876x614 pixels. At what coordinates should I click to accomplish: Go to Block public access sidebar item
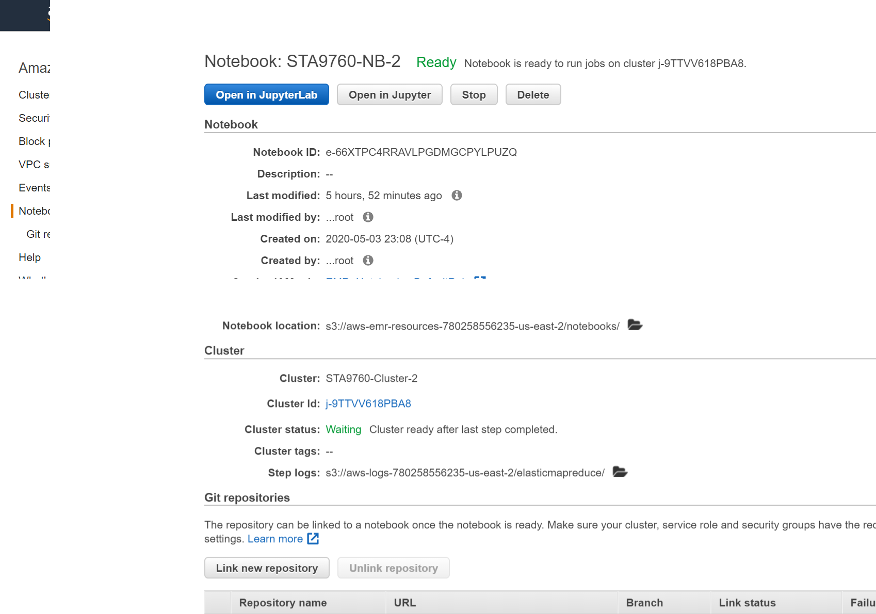pos(34,141)
